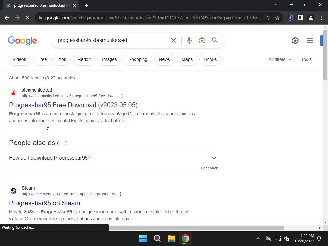
Task: Bookmark this page with the star
Action: click(277, 18)
